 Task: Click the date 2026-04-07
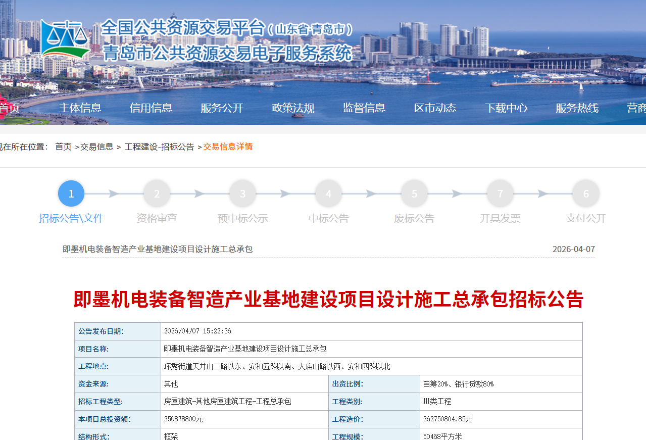pyautogui.click(x=574, y=249)
